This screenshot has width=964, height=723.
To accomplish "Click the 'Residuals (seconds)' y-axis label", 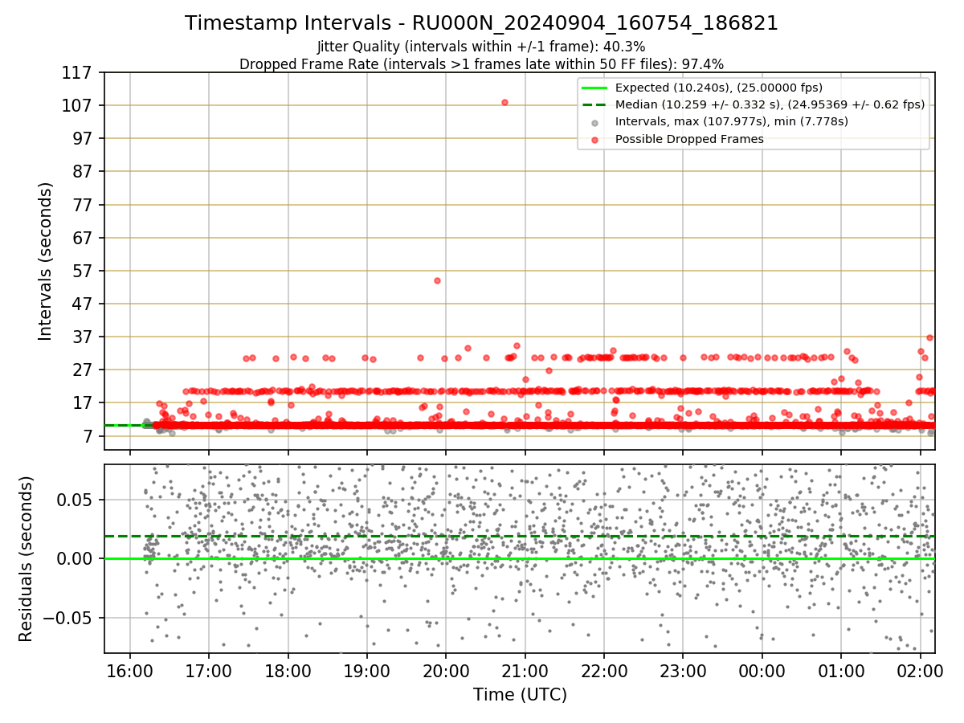I will coord(27,558).
